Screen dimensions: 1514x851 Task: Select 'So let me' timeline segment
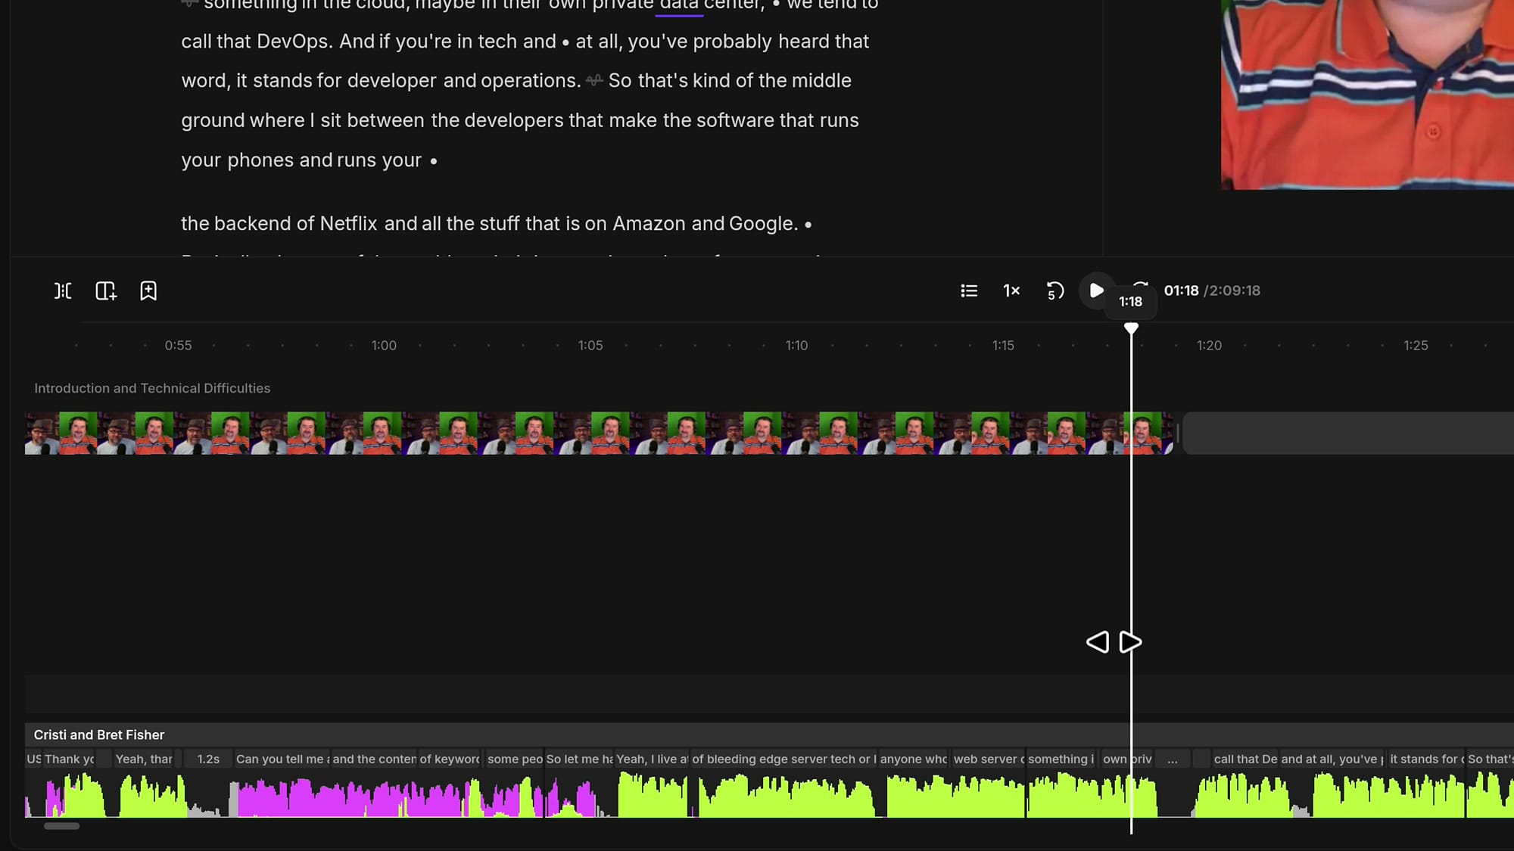point(579,759)
